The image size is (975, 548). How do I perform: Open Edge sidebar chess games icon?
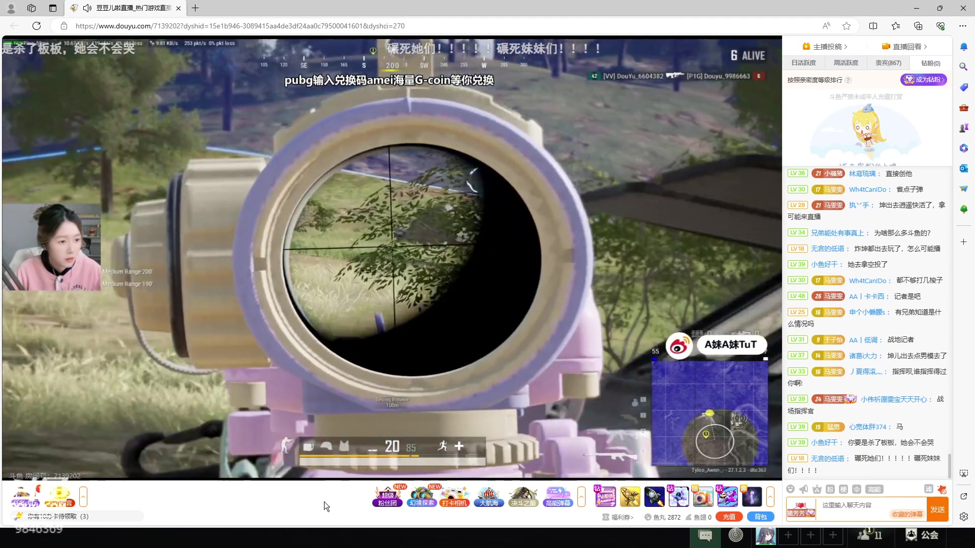tap(963, 128)
